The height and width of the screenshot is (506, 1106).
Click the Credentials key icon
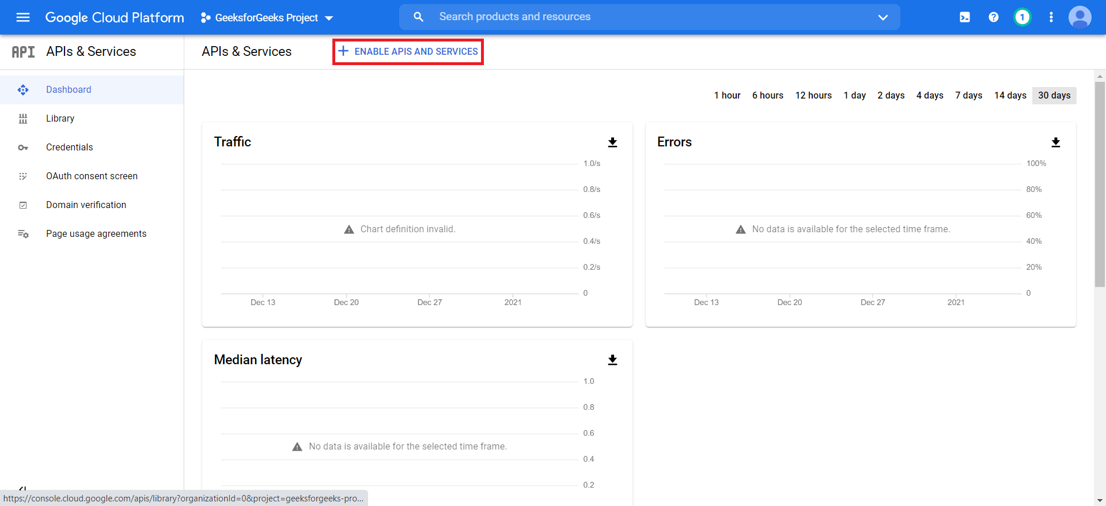(x=23, y=148)
